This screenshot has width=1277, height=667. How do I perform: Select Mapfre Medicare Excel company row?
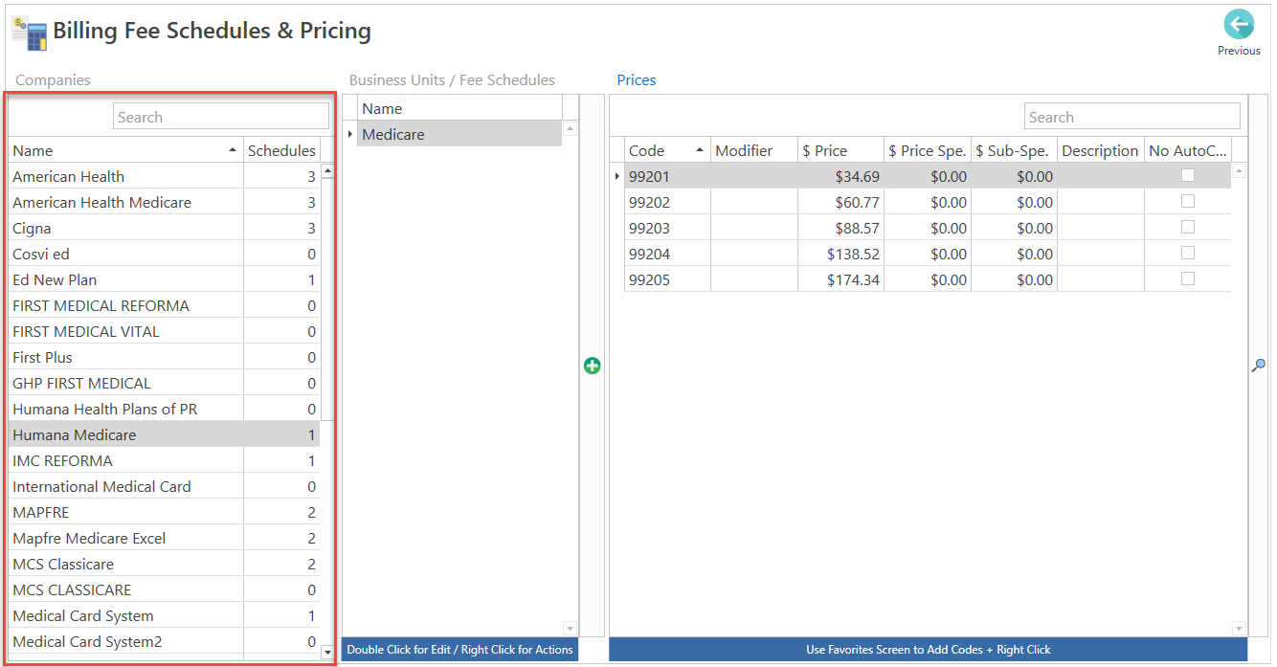click(x=165, y=538)
